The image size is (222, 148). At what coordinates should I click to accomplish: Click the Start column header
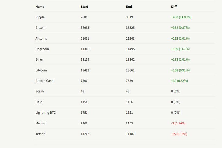point(84,7)
